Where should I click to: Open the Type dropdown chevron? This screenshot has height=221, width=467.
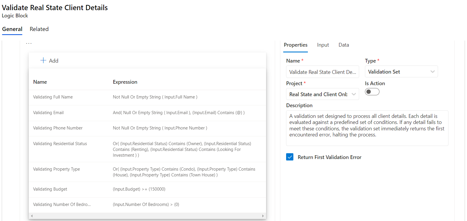432,72
